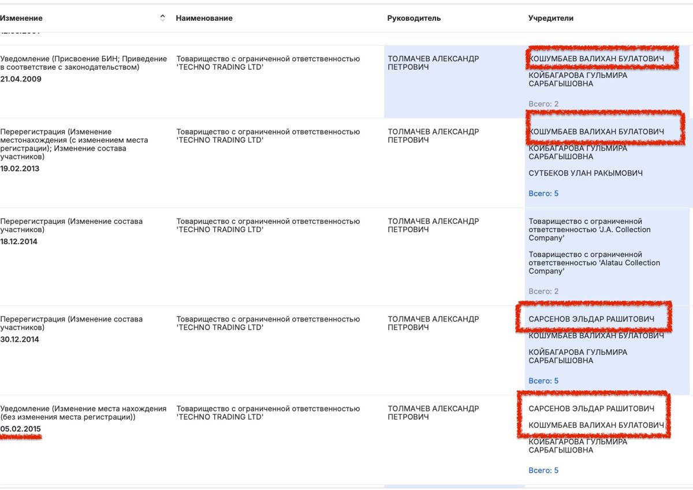Click company name in the 19.02.2013 row
This screenshot has height=490, width=693.
point(268,136)
